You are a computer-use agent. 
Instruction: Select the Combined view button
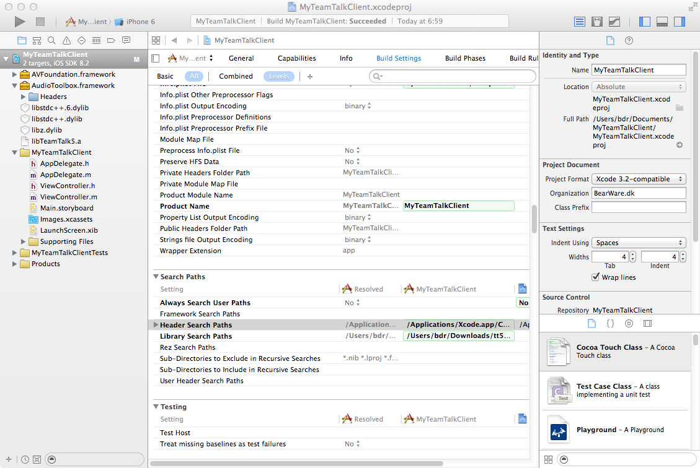pos(236,76)
